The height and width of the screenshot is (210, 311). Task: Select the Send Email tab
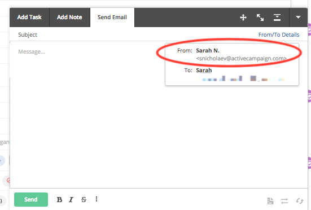[112, 17]
